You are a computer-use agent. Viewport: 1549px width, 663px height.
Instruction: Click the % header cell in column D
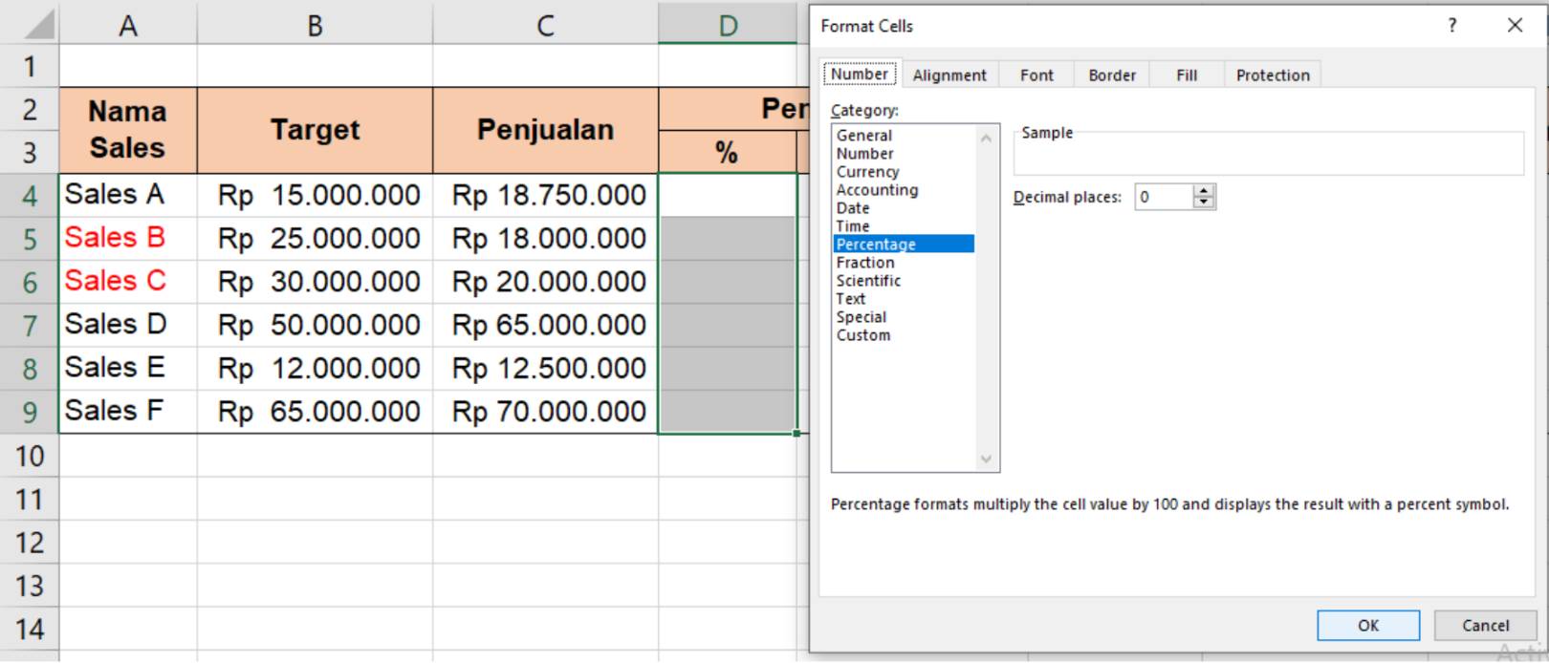tap(727, 152)
